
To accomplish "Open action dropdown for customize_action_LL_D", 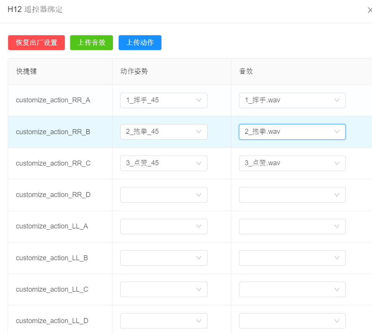I will coord(164,321).
